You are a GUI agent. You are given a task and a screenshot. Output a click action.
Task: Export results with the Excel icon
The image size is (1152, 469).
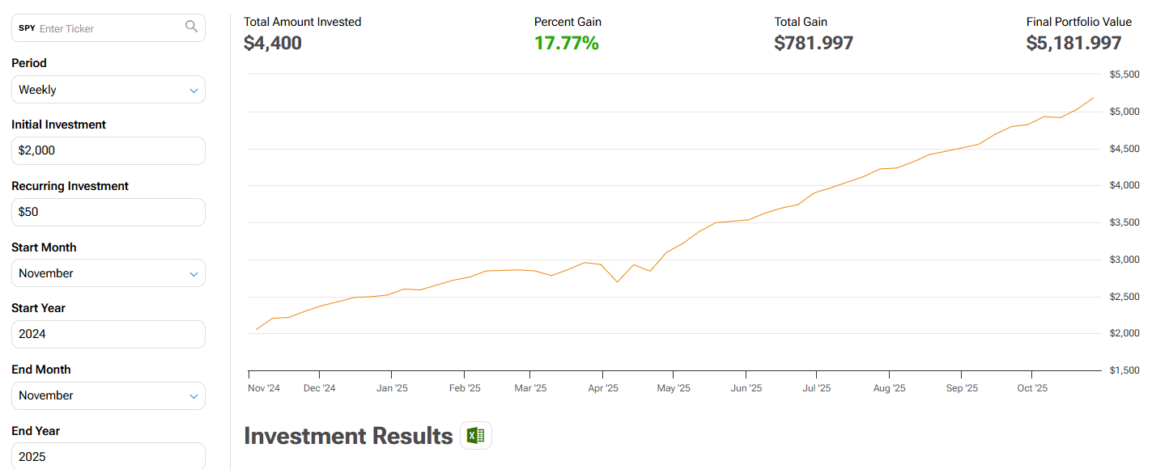[x=476, y=436]
